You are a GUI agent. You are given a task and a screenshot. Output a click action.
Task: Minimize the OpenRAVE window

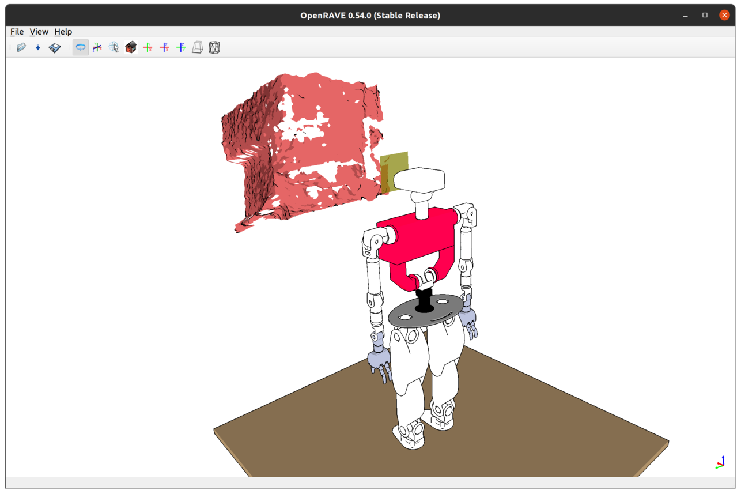686,16
